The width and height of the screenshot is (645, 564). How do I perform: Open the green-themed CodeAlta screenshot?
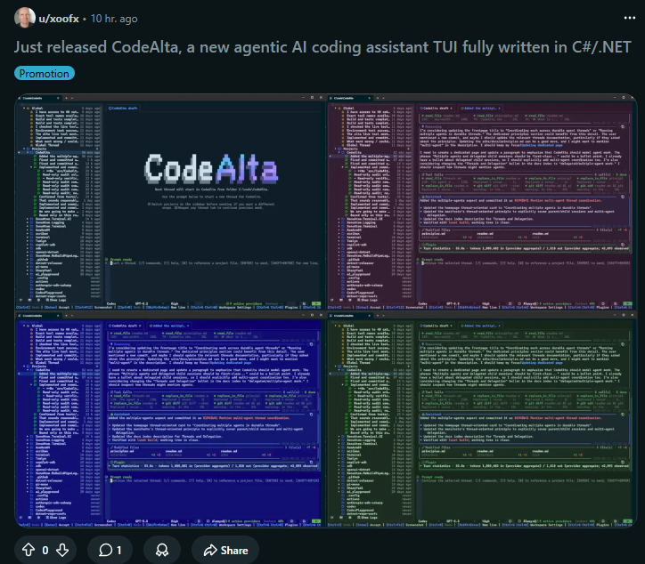[x=482, y=419]
